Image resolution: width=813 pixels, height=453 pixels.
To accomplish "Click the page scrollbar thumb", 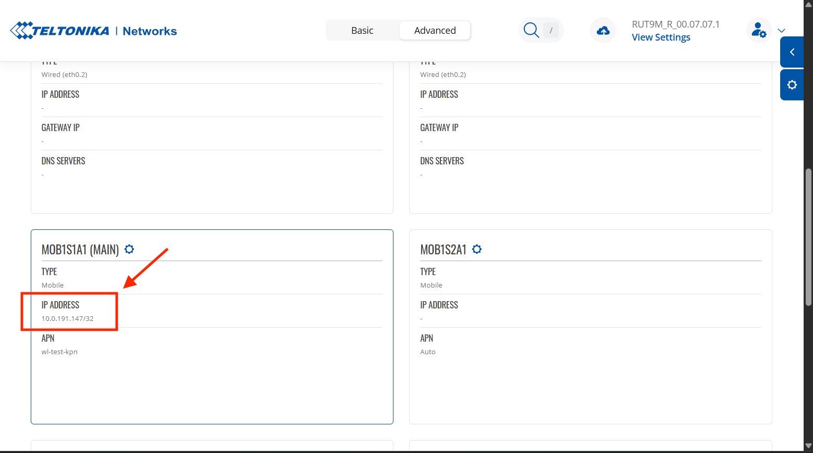I will (x=808, y=237).
